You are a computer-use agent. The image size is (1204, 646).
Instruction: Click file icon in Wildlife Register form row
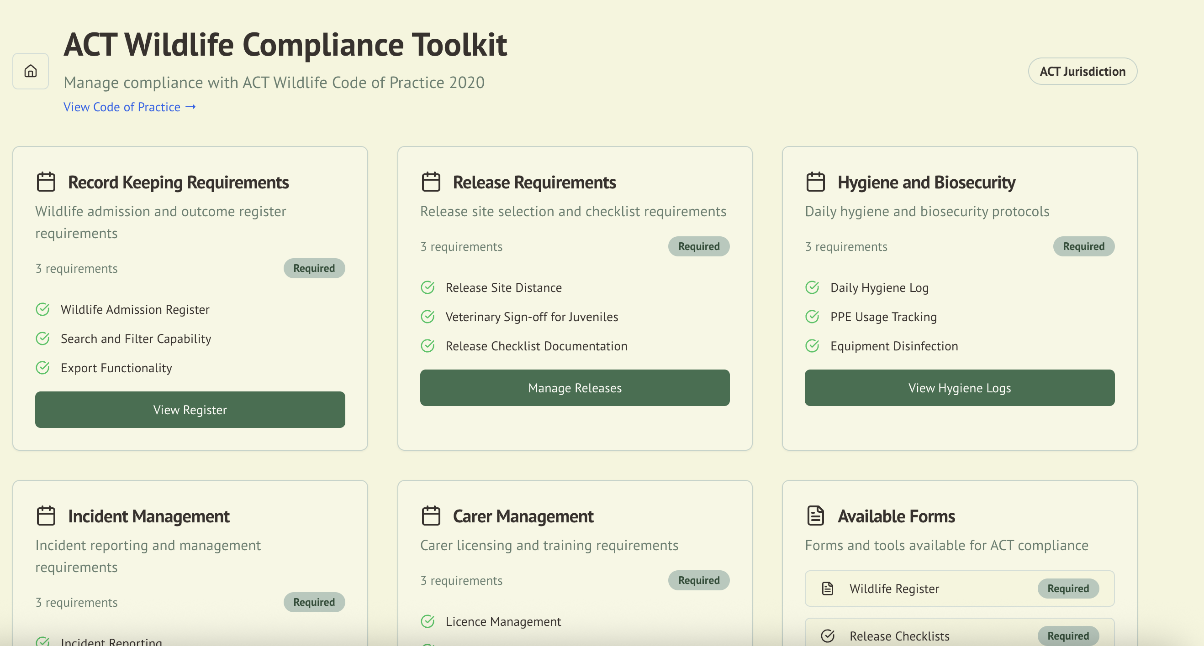click(x=827, y=589)
